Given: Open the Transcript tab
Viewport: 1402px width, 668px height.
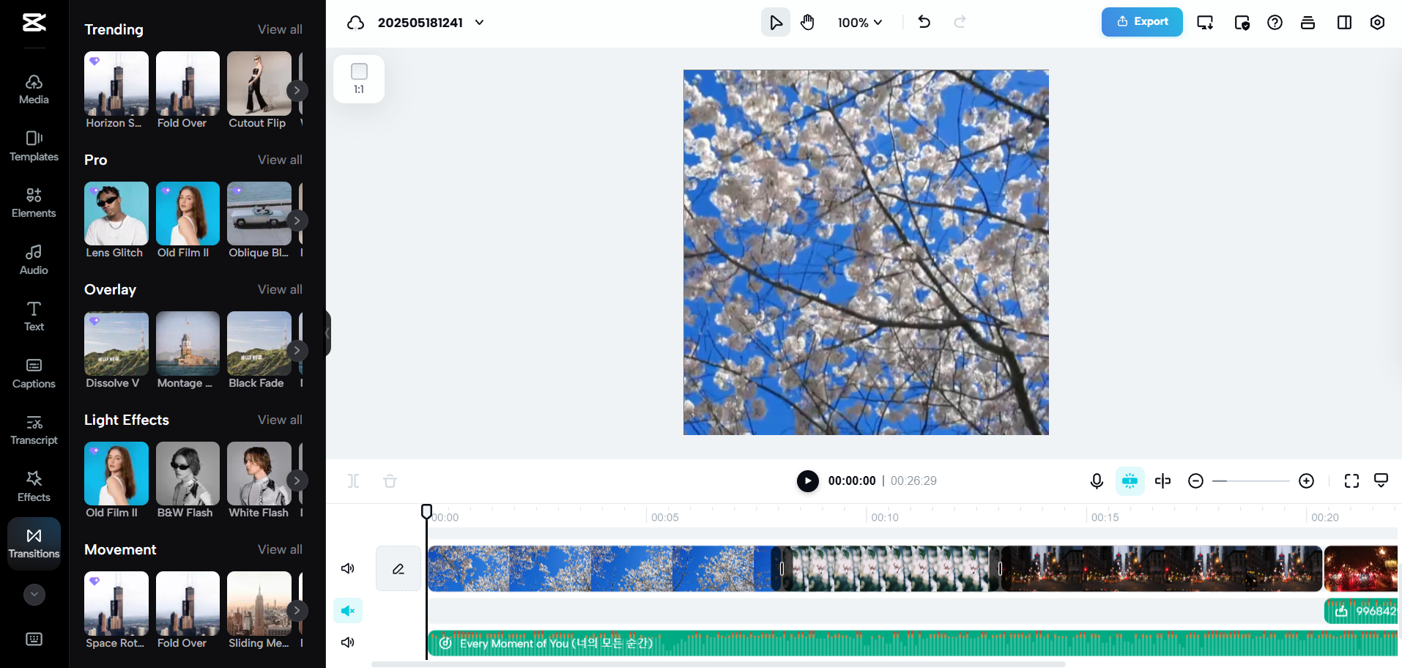Looking at the screenshot, I should click(x=34, y=431).
